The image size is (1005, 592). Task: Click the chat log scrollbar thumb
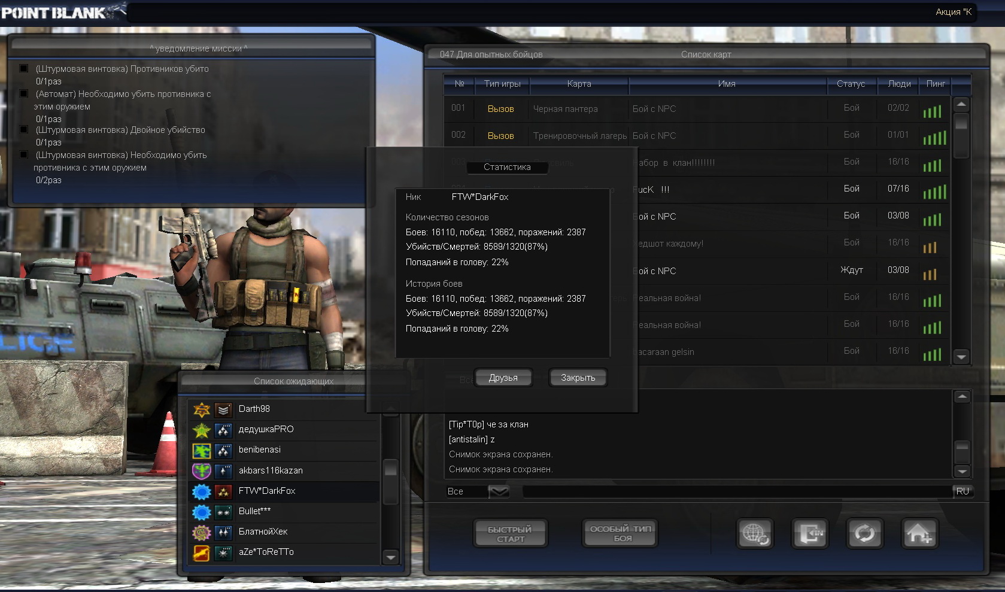coord(962,448)
